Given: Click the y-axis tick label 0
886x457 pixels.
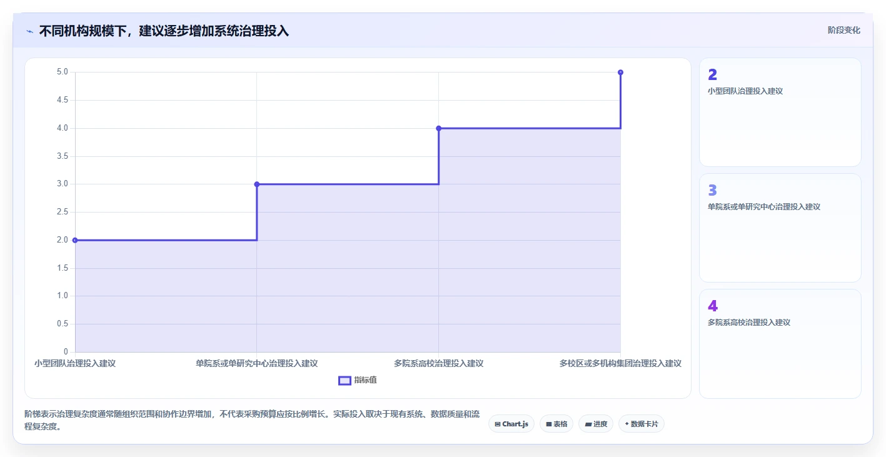Looking at the screenshot, I should pos(66,351).
